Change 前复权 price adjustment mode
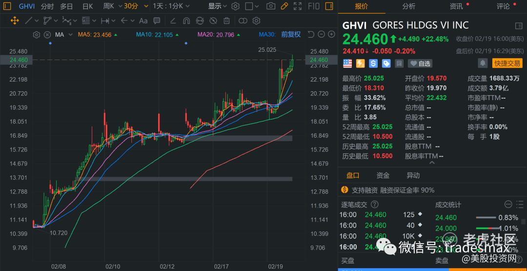The width and height of the screenshot is (527, 271). click(x=291, y=34)
